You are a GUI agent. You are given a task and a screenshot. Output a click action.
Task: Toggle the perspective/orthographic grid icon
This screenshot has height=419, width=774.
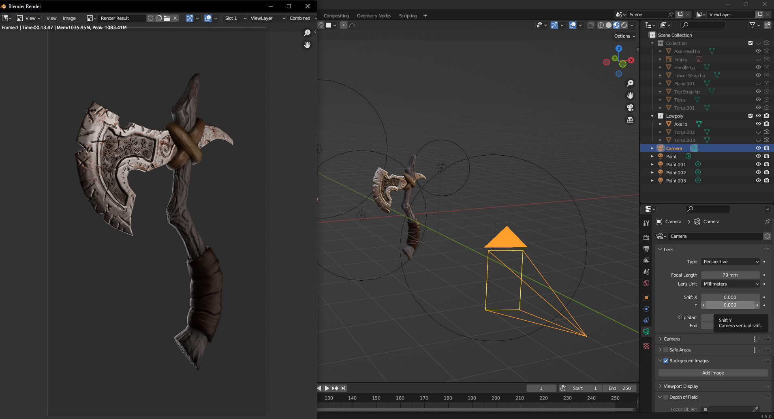point(630,120)
